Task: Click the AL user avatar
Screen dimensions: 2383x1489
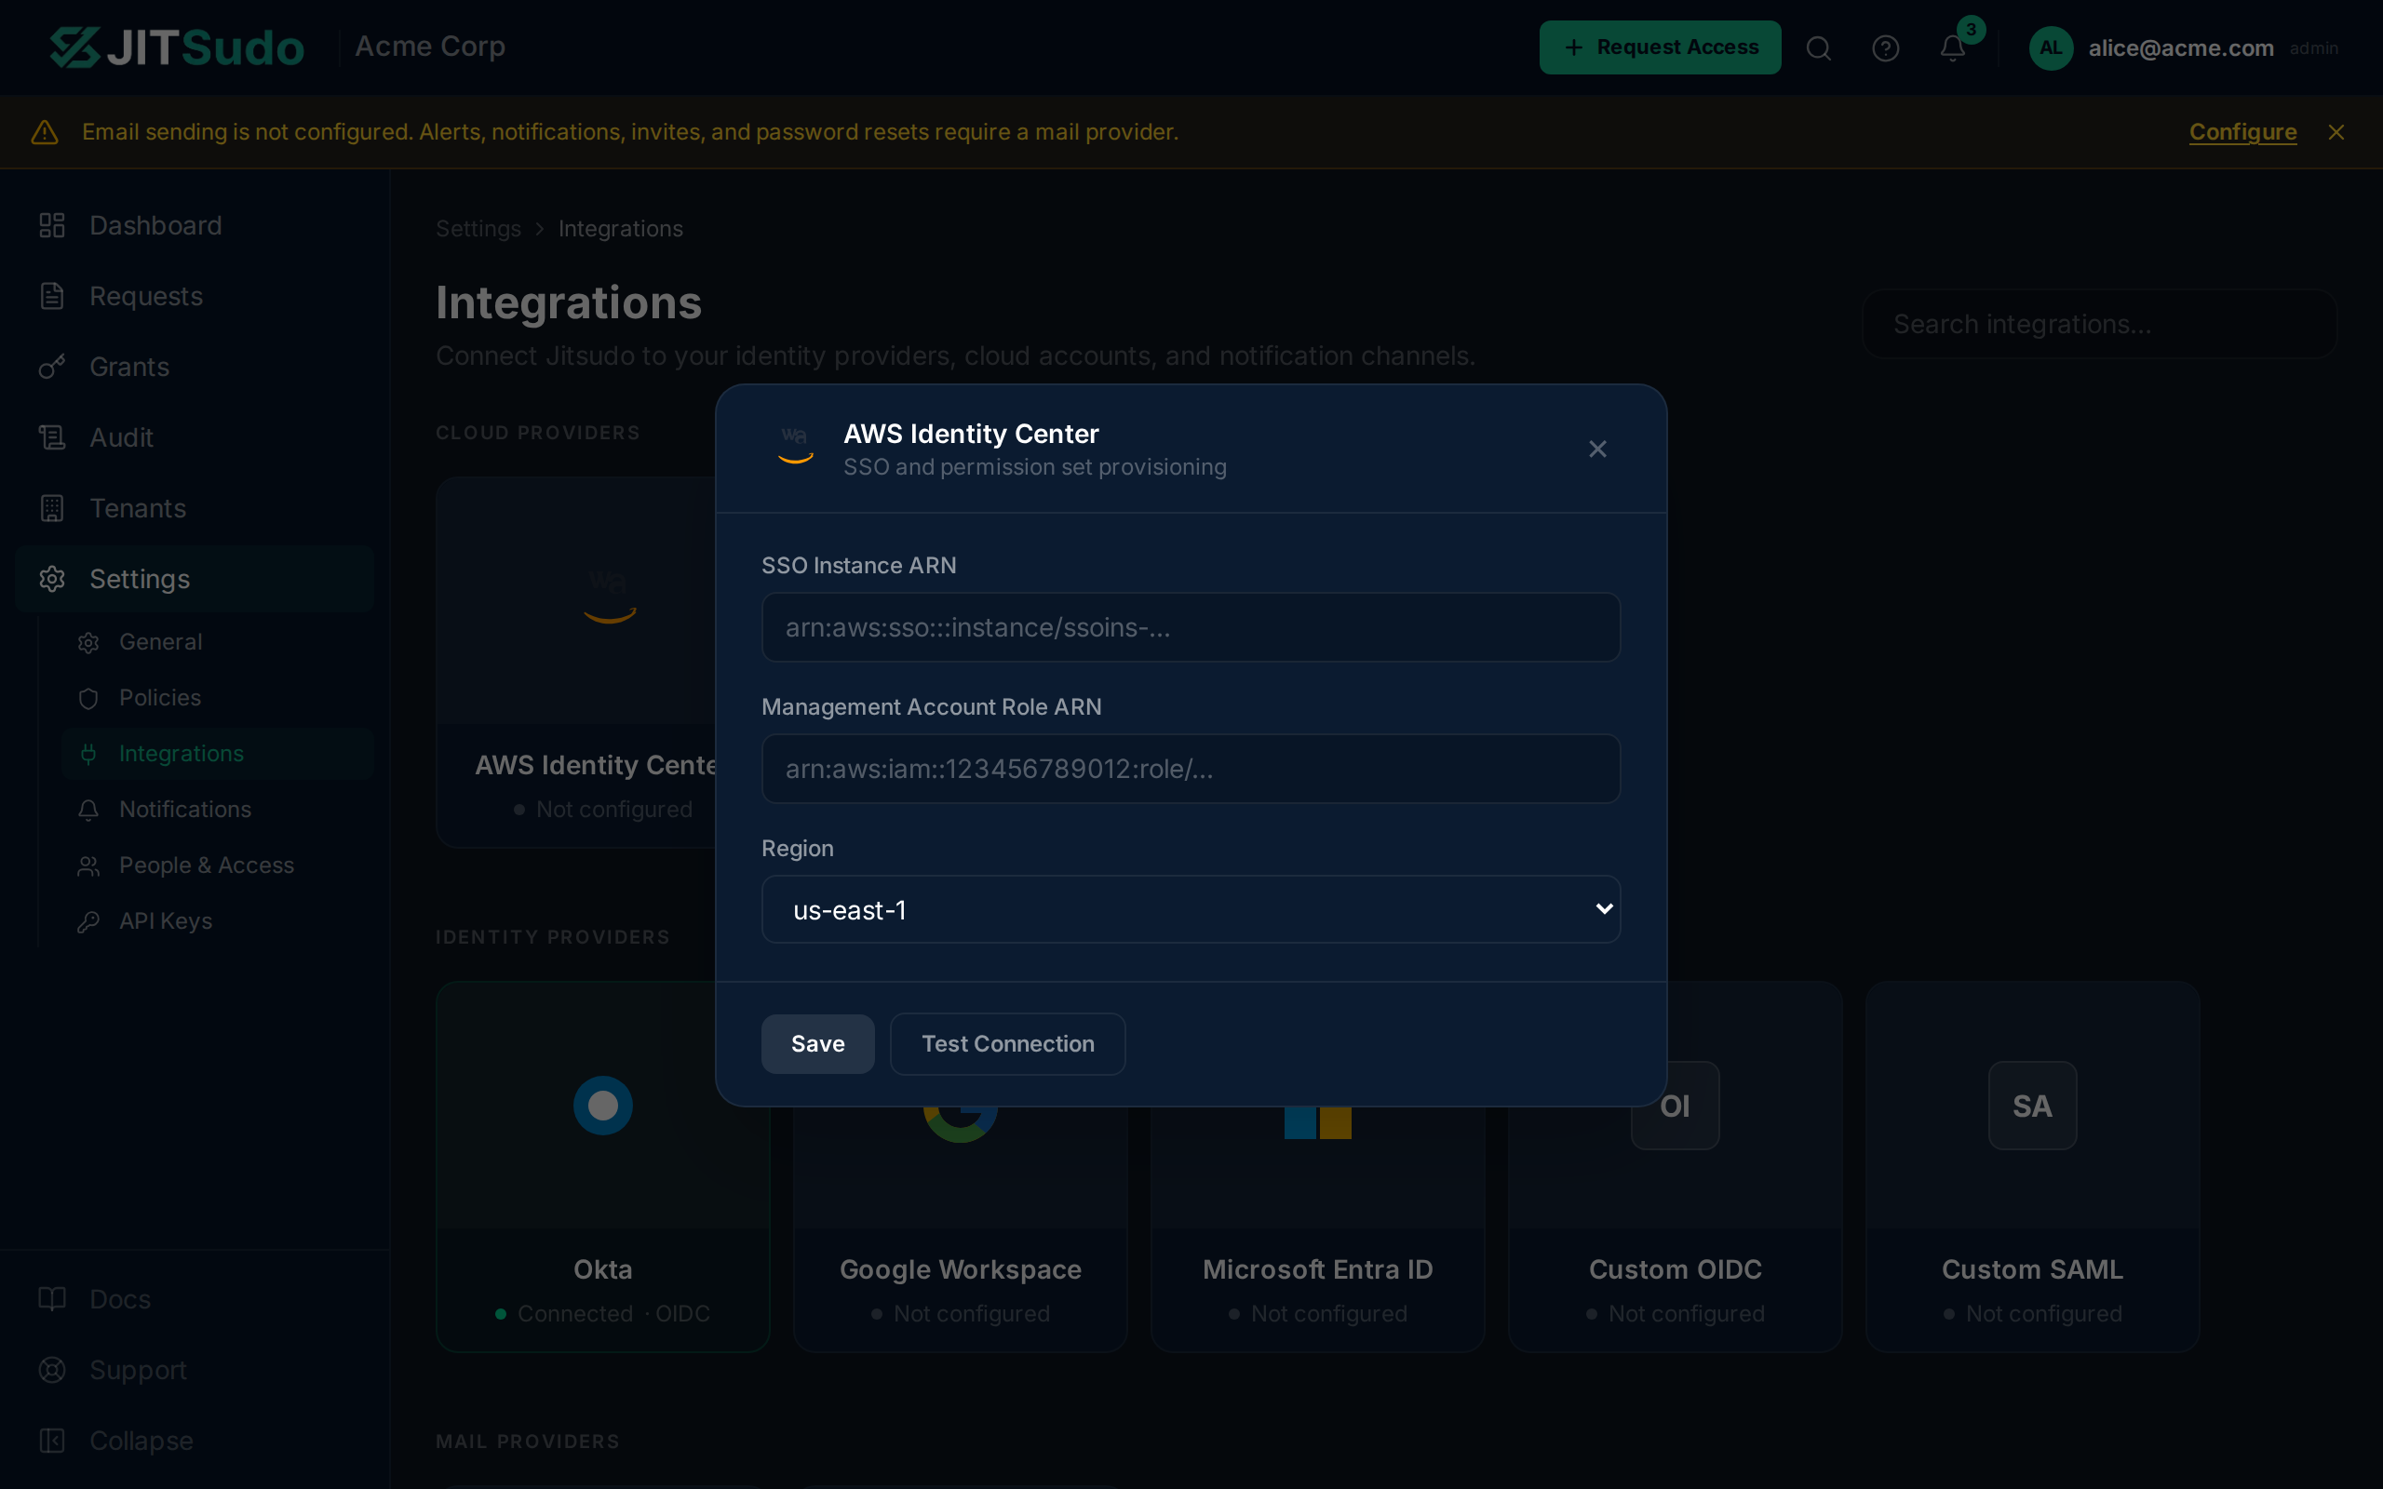Action: coord(2050,48)
